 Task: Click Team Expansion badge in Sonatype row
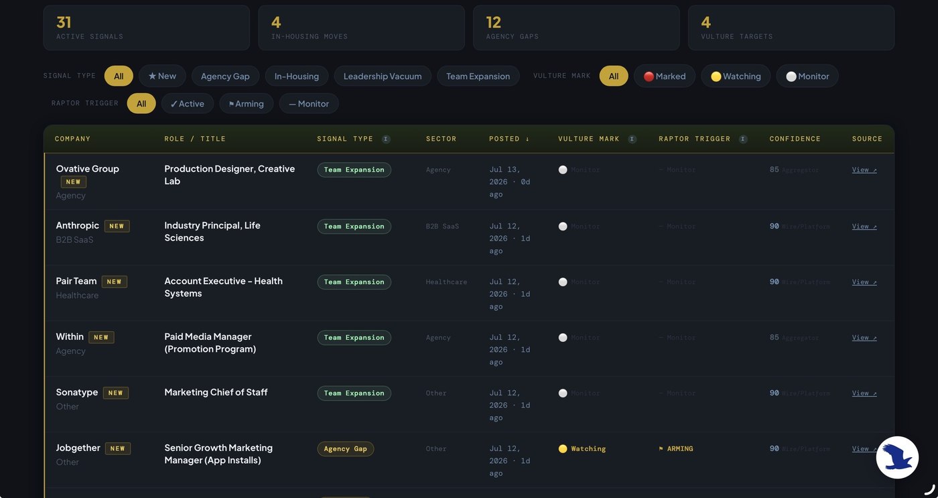pos(354,393)
